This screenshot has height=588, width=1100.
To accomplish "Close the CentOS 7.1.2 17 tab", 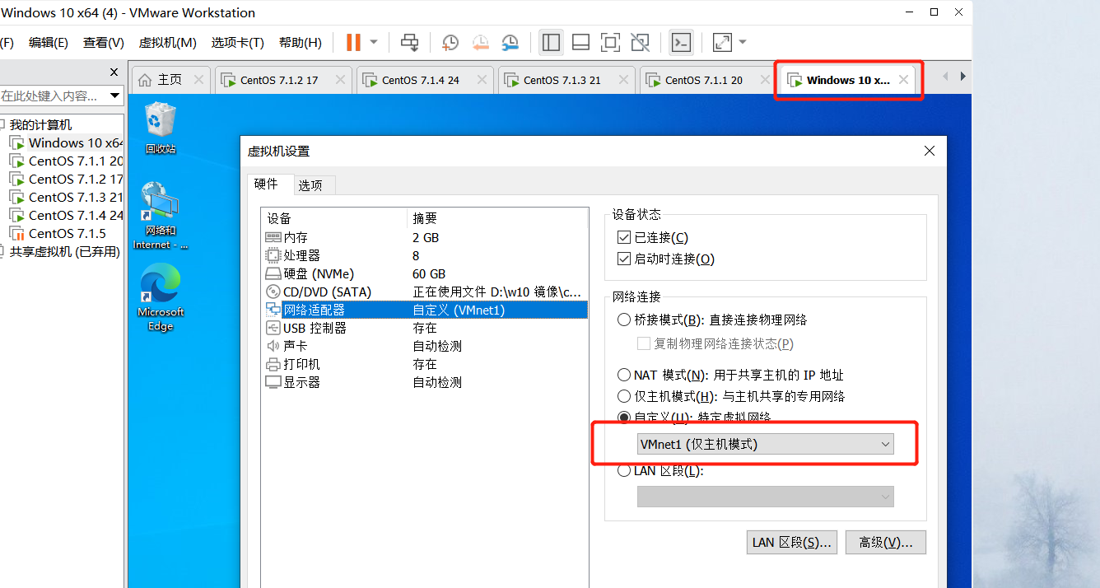I will point(339,80).
